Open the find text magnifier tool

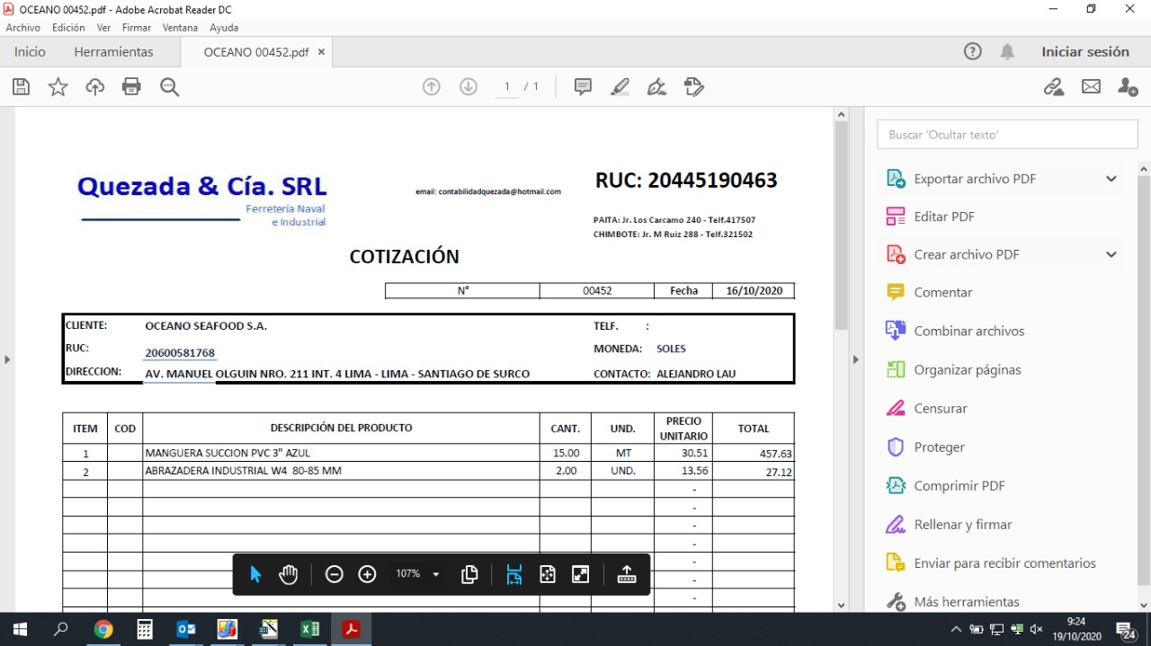point(169,87)
